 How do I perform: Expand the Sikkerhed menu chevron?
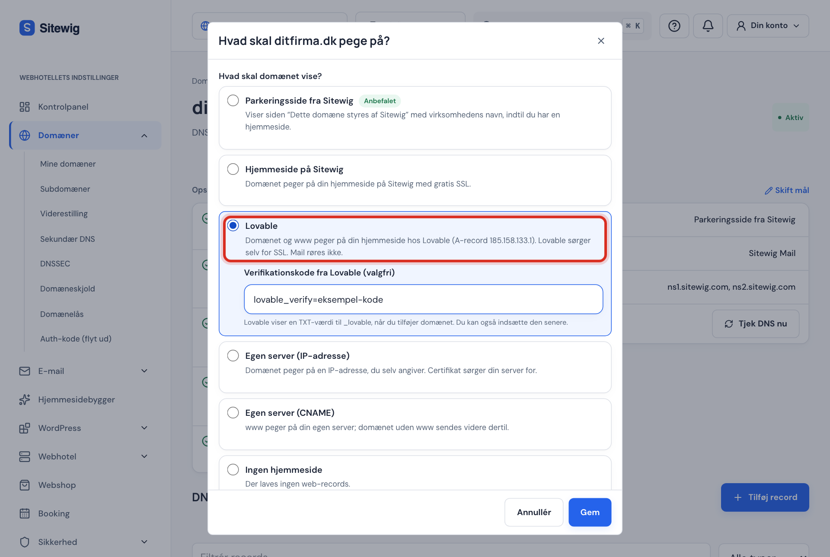click(x=144, y=542)
